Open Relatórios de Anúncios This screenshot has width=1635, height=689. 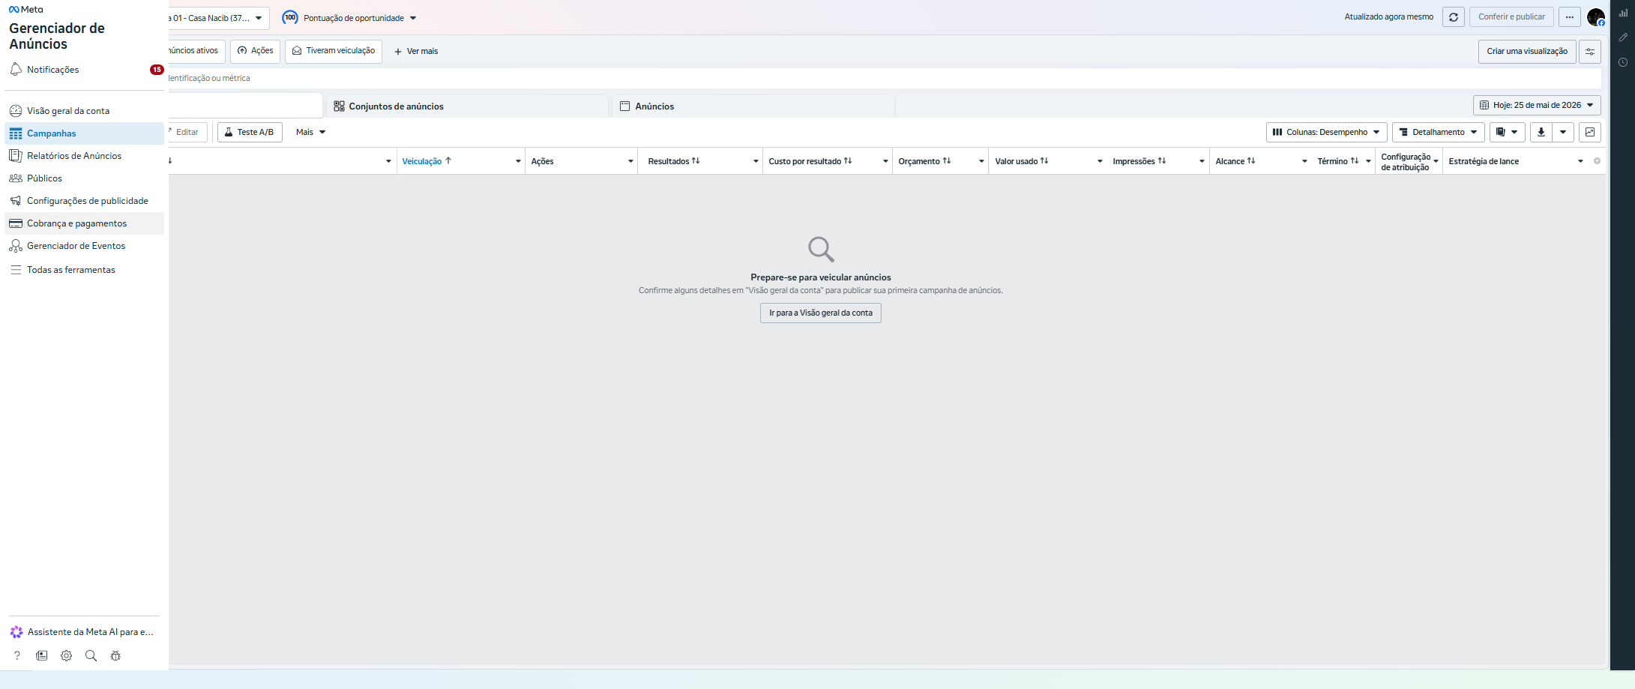tap(84, 156)
